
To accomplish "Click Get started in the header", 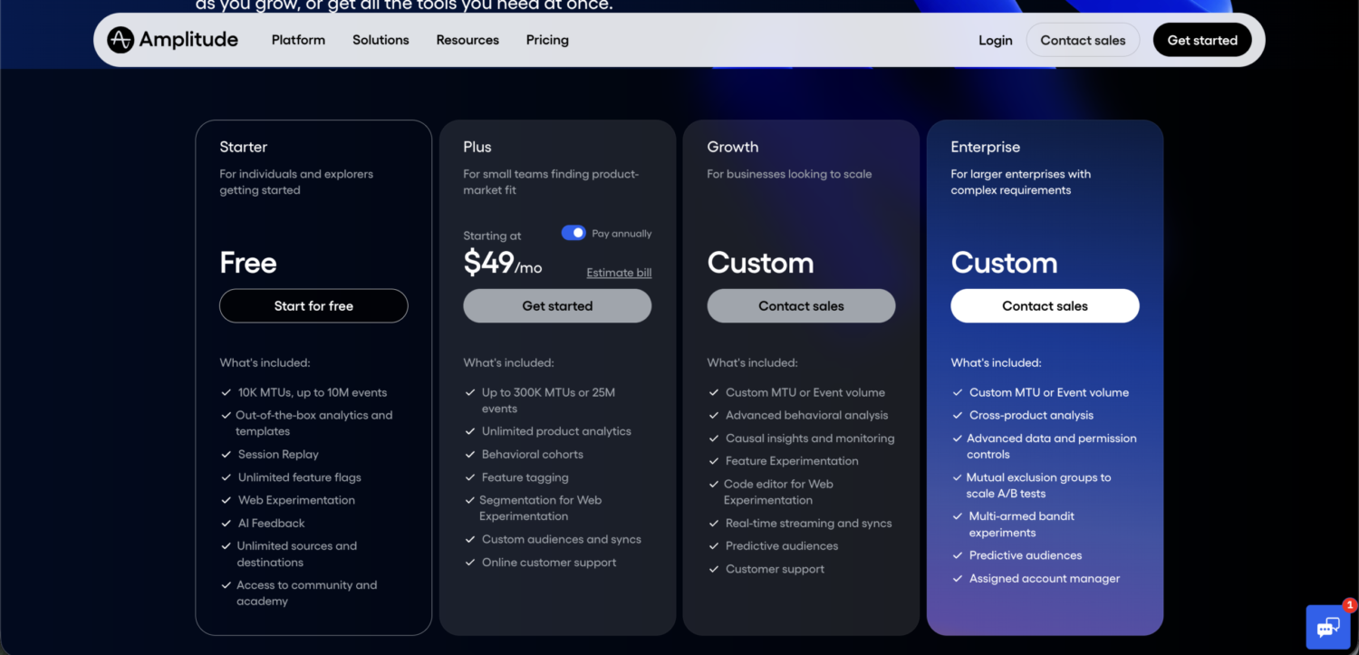I will pyautogui.click(x=1202, y=40).
